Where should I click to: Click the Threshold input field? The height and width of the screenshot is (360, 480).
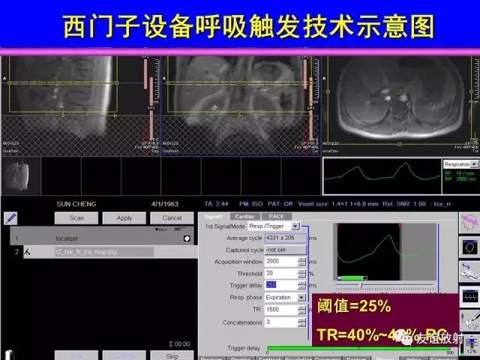coord(281,273)
